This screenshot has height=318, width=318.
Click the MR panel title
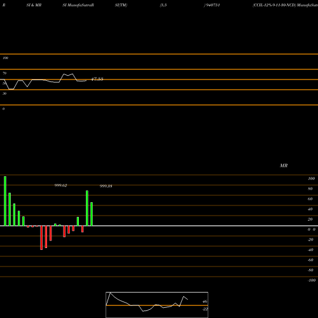(284, 165)
